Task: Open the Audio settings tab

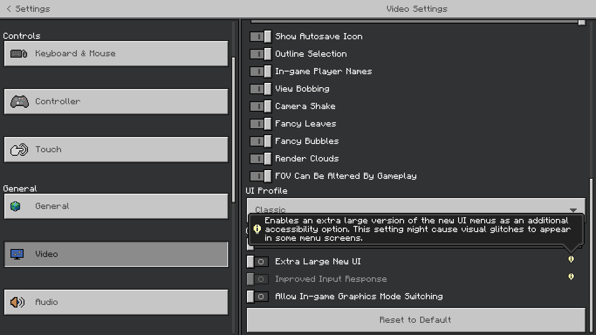Action: coord(116,302)
